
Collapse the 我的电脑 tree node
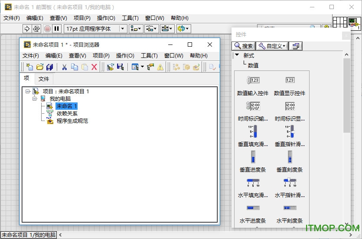tap(34, 99)
